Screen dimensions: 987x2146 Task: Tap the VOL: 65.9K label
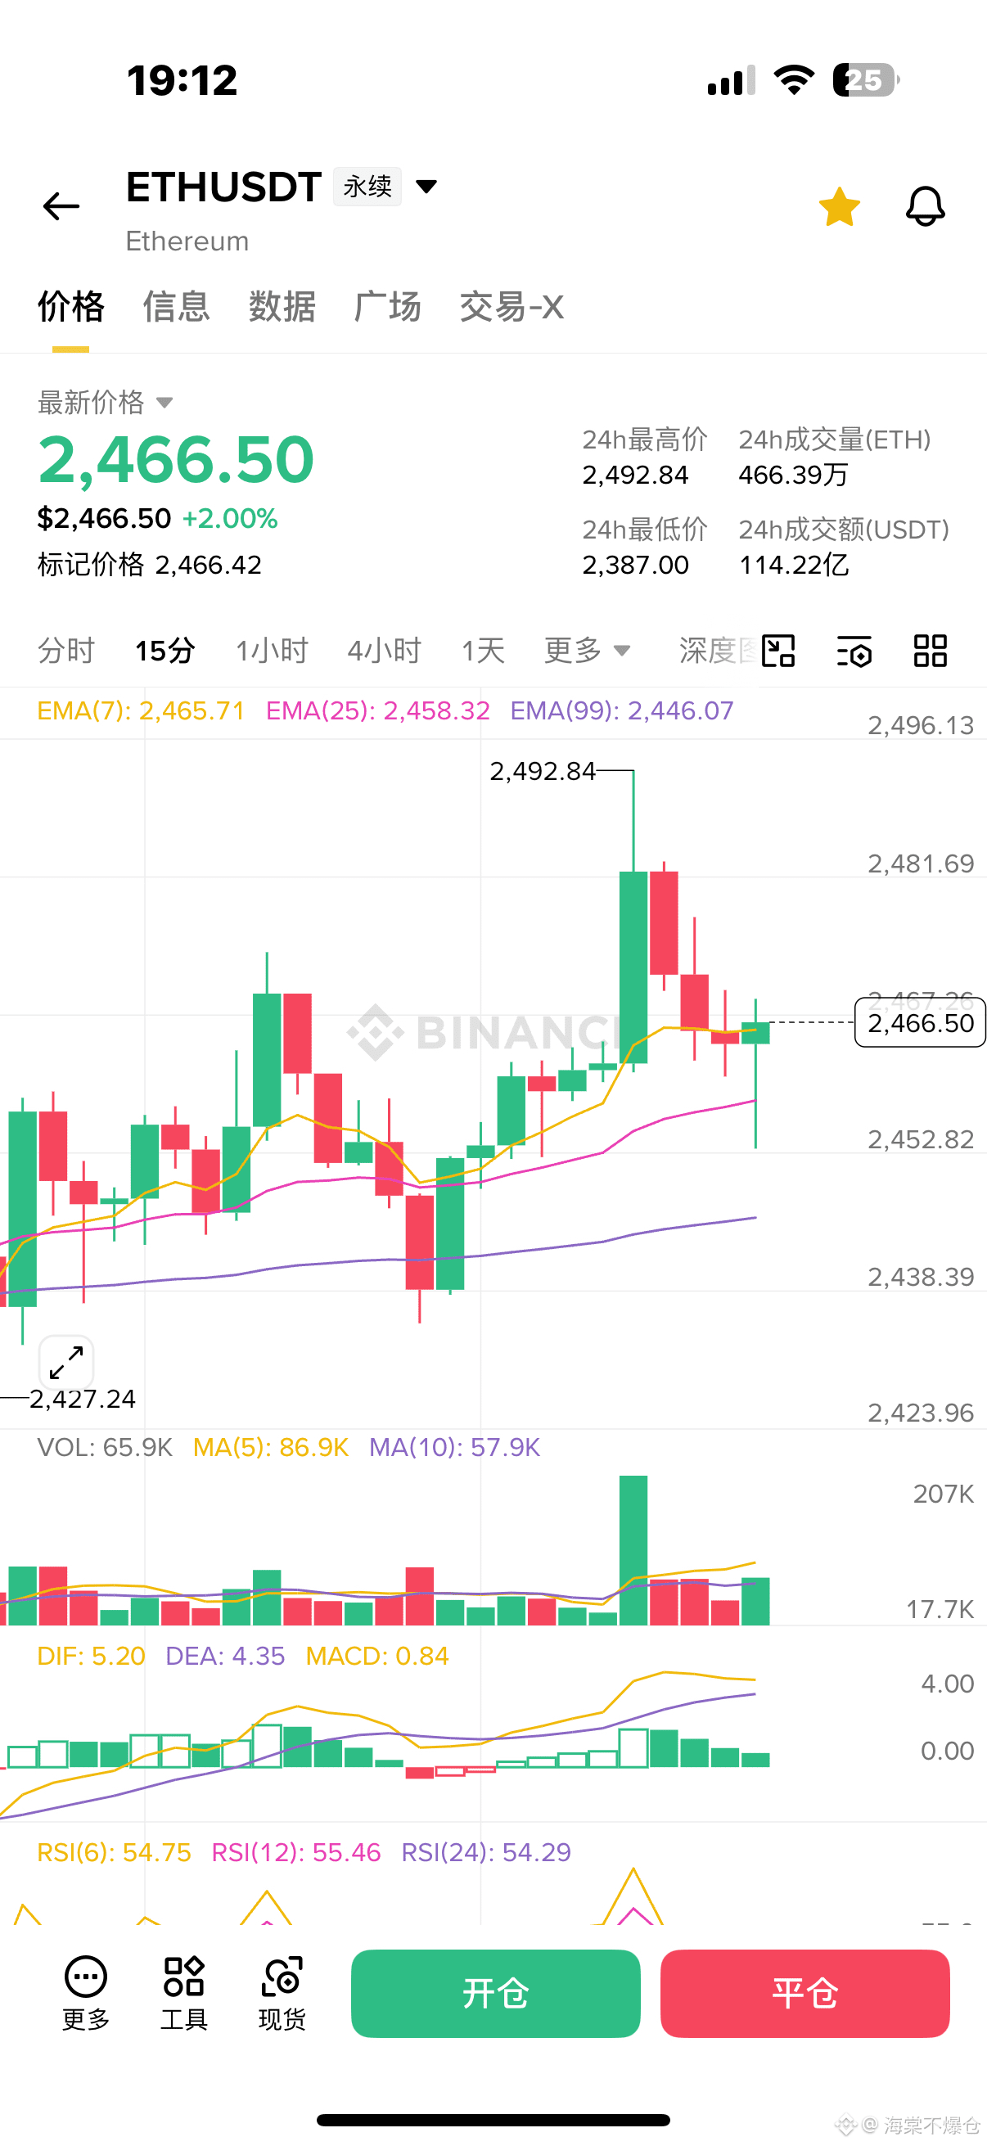pos(105,1447)
